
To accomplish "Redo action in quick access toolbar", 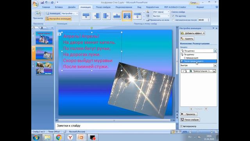I will click(x=52, y=2).
